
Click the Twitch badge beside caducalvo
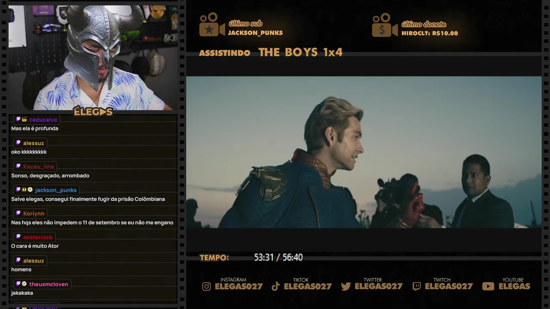click(x=18, y=119)
